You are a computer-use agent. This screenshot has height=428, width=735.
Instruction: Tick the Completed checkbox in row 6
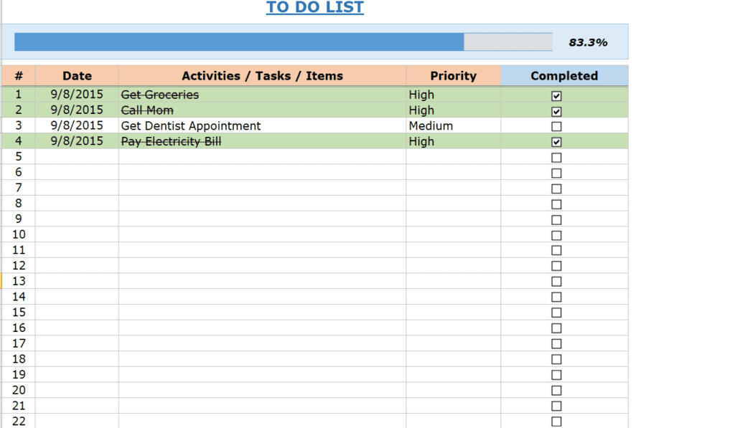(556, 173)
